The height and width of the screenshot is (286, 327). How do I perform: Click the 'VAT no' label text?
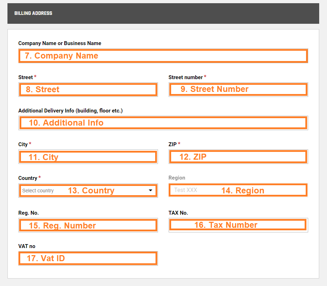click(27, 246)
